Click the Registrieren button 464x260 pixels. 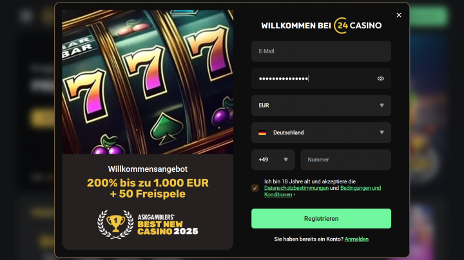(x=321, y=219)
